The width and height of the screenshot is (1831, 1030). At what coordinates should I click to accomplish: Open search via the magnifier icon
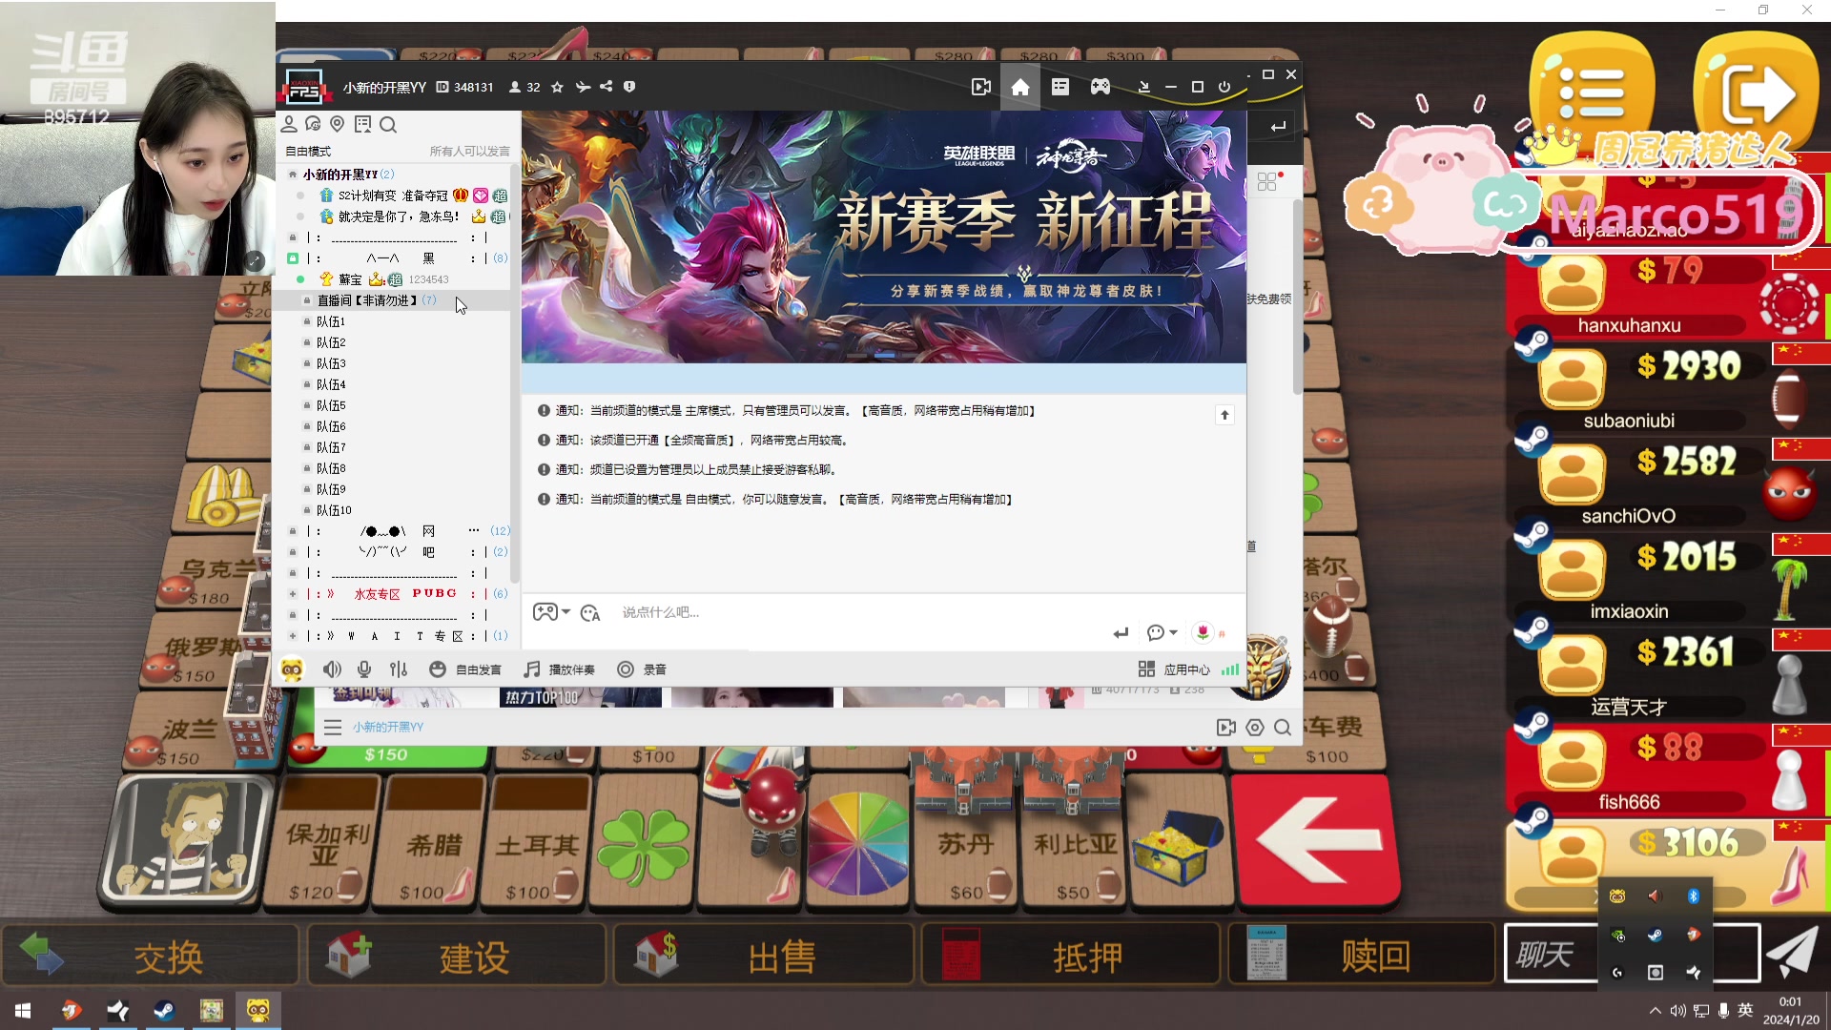(x=389, y=125)
